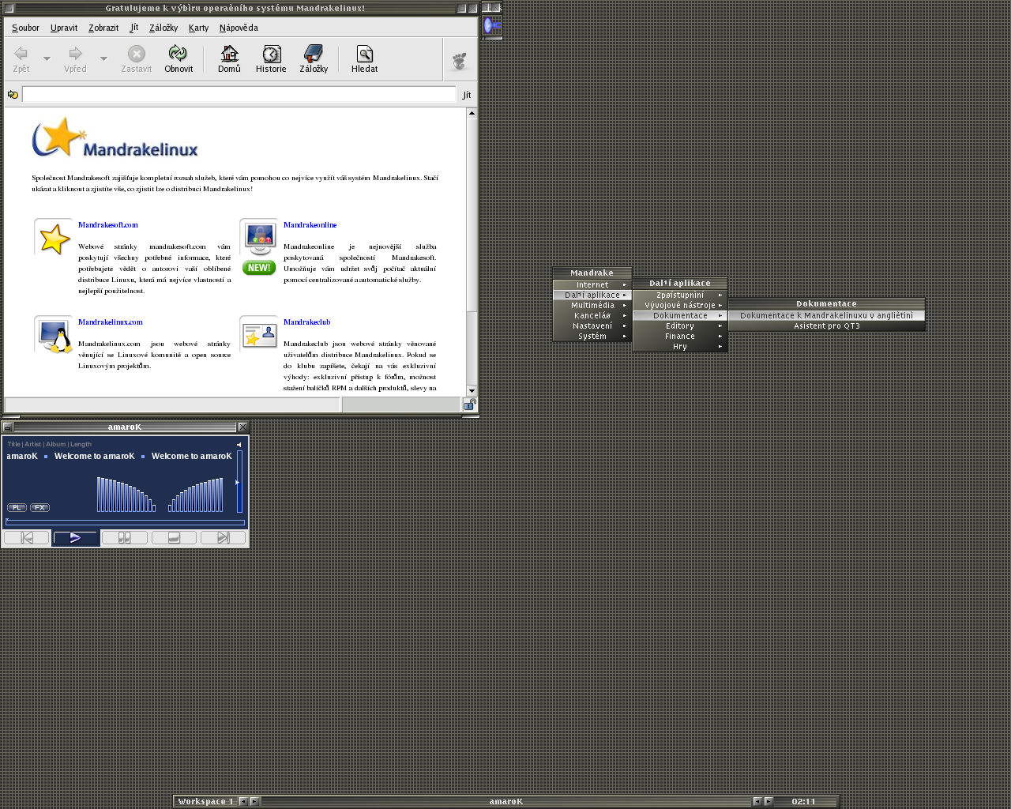Open the Karty menu
Screen dimensions: 1011x809
198,28
